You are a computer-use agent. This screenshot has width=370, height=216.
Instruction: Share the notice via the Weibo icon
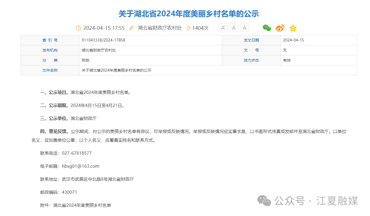[280, 28]
